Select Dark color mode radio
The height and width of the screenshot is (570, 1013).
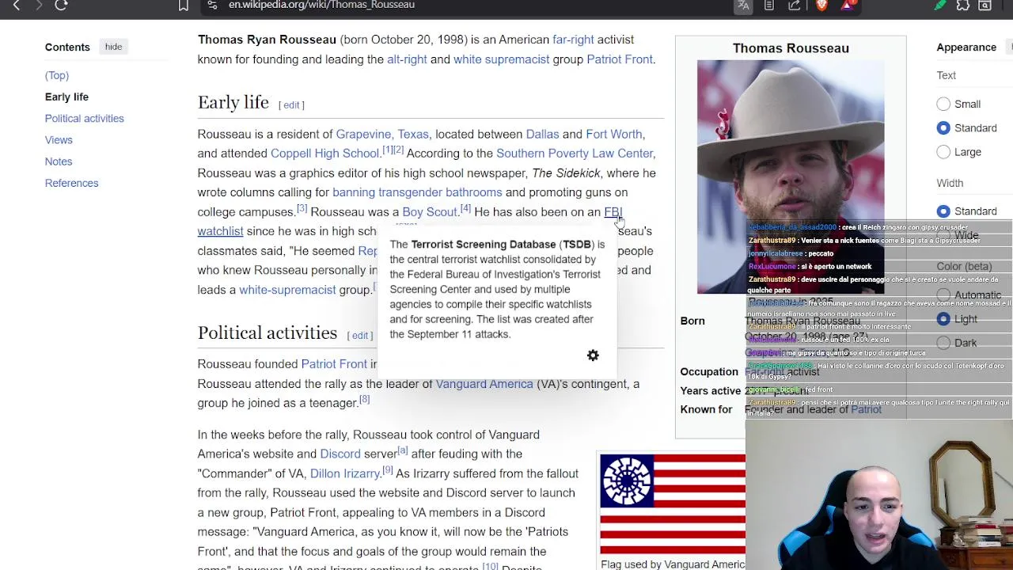(943, 343)
